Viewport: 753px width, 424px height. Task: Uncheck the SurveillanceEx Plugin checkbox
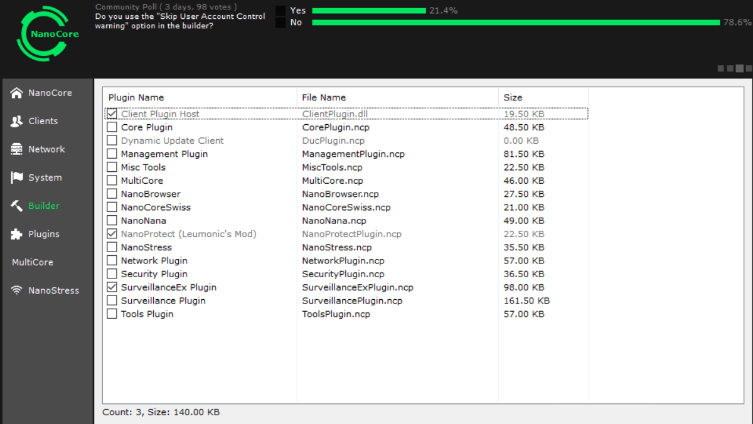pyautogui.click(x=112, y=287)
